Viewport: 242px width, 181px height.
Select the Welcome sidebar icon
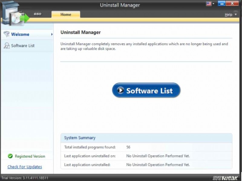click(6, 34)
